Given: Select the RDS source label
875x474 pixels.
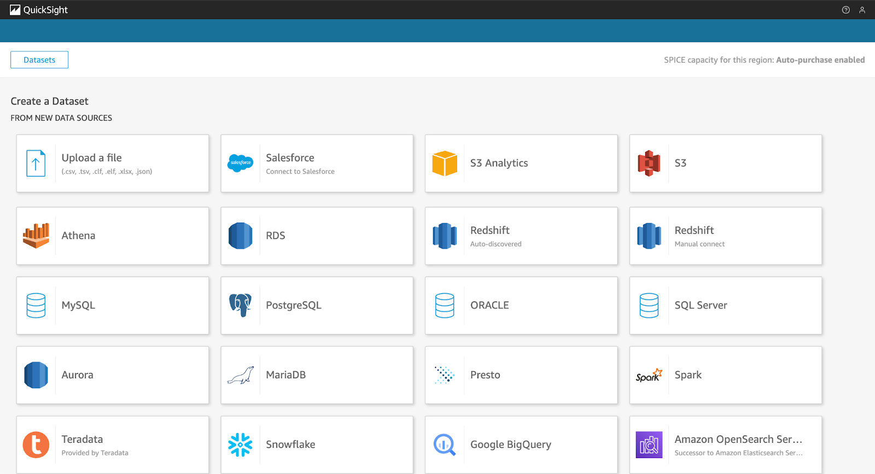Looking at the screenshot, I should tap(275, 236).
